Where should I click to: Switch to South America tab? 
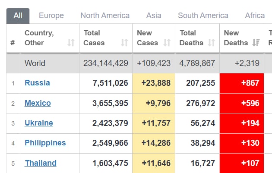coord(203,16)
